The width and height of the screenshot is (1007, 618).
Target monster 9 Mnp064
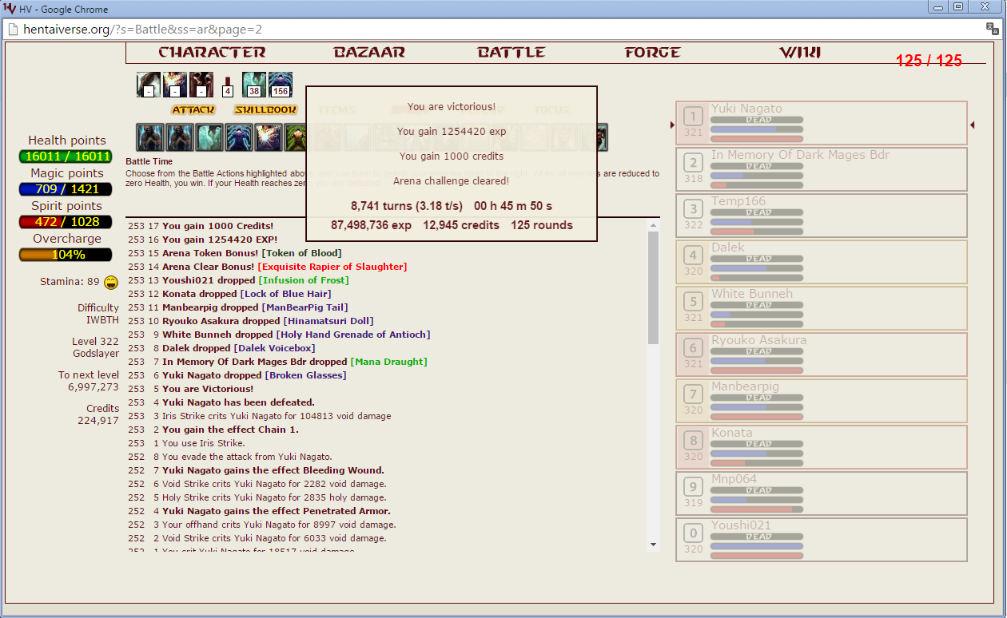[x=822, y=493]
